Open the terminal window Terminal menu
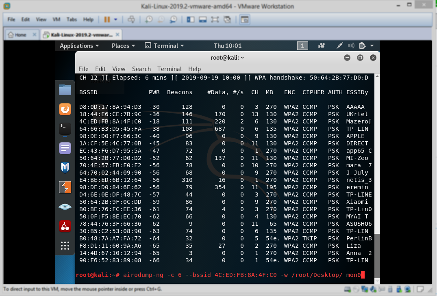This screenshot has height=296, width=437. (170, 69)
